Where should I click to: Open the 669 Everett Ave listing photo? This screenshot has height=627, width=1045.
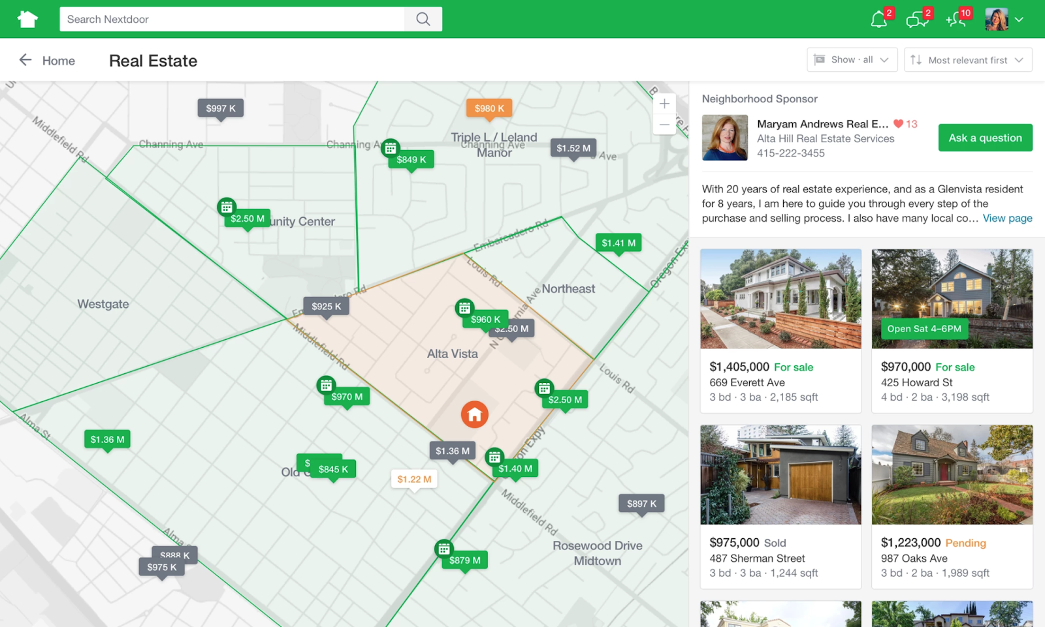pos(781,299)
